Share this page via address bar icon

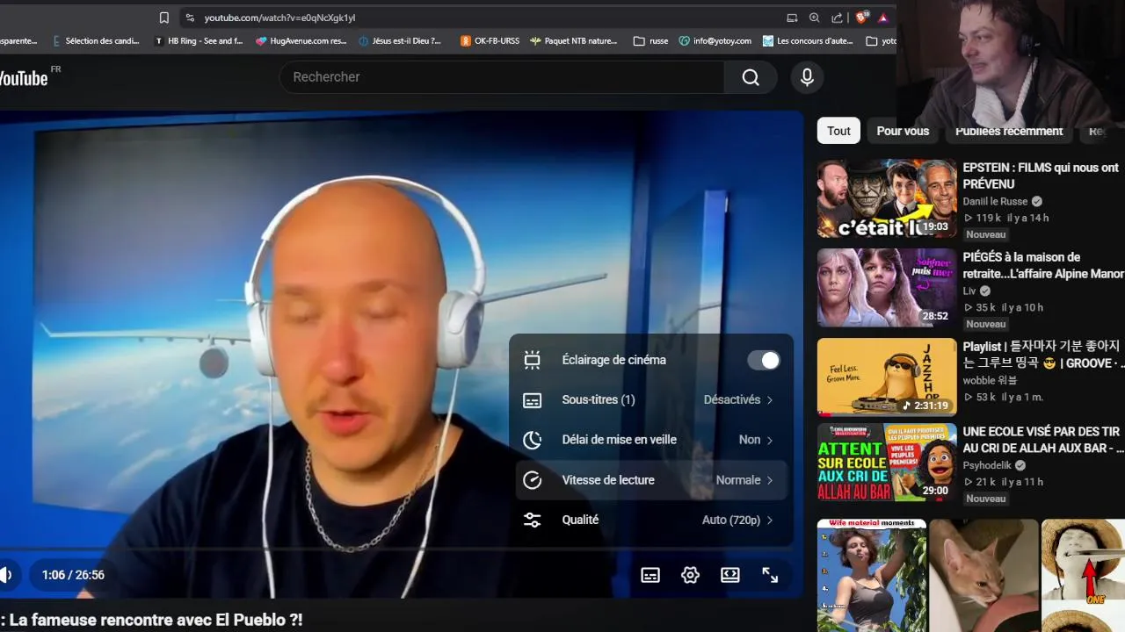click(x=837, y=18)
